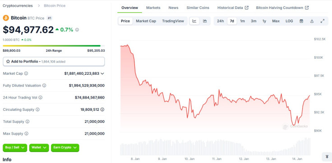
Task: Open Circulating Supply label info icon
Action: (37, 109)
